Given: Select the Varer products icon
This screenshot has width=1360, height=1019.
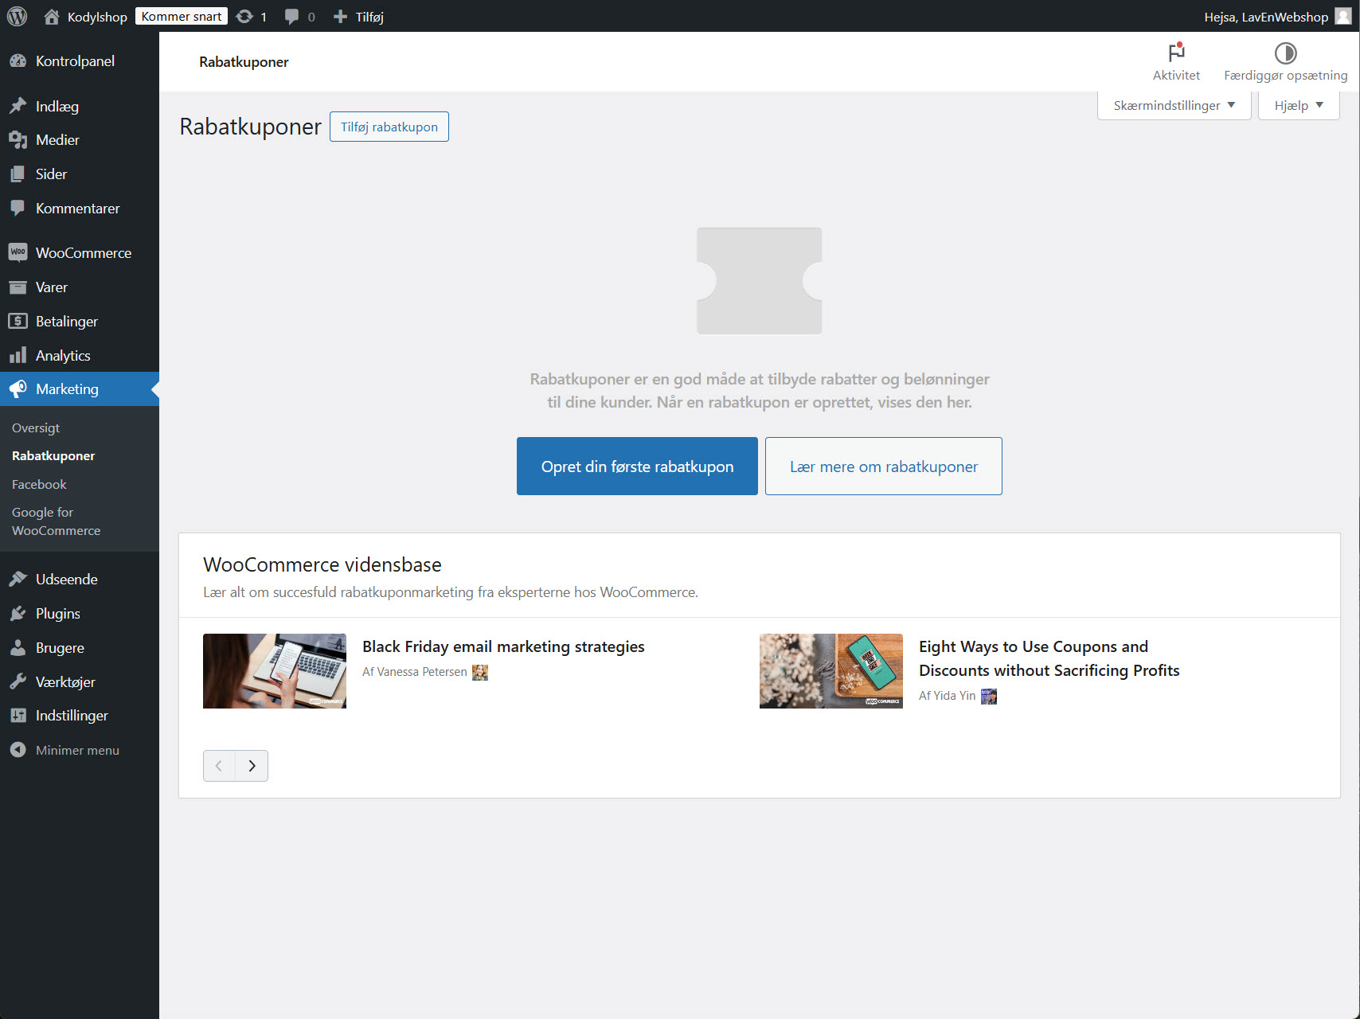Looking at the screenshot, I should (x=19, y=287).
